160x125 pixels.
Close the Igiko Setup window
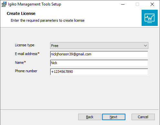click(152, 4)
